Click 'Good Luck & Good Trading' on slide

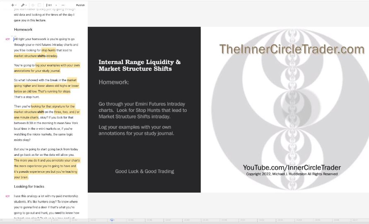[x=145, y=172]
